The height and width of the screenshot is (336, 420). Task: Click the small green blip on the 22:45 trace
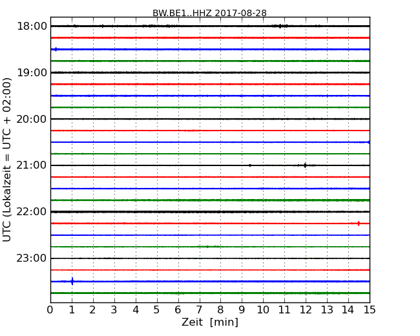tap(207, 247)
